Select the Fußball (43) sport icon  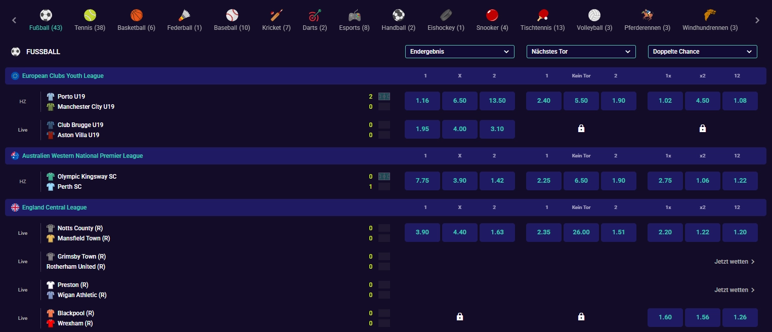click(x=46, y=15)
